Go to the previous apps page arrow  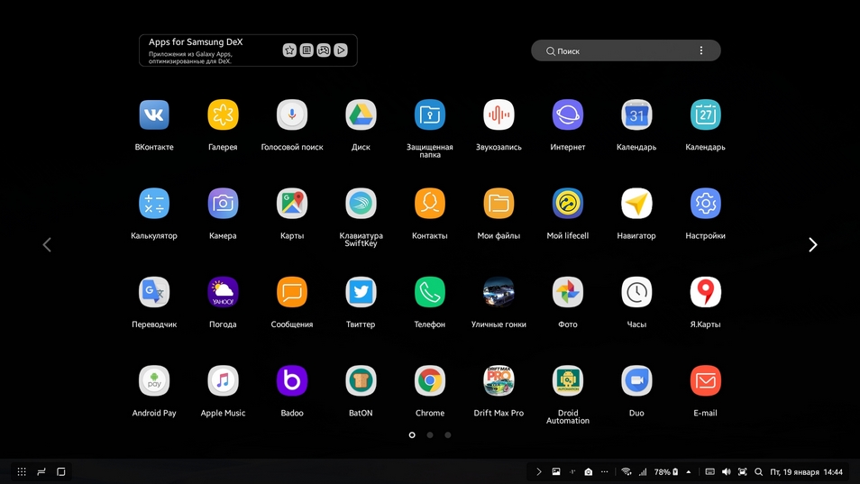(47, 244)
